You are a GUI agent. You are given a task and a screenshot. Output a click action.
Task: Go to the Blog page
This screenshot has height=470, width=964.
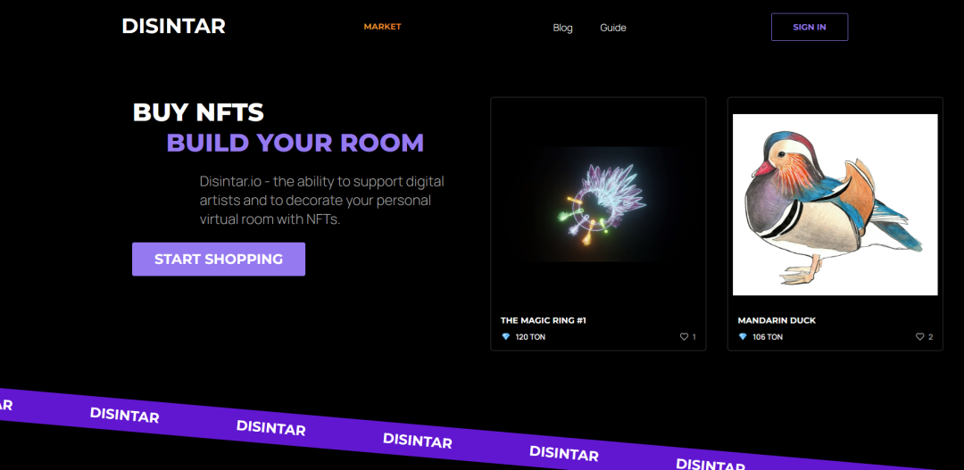[562, 28]
